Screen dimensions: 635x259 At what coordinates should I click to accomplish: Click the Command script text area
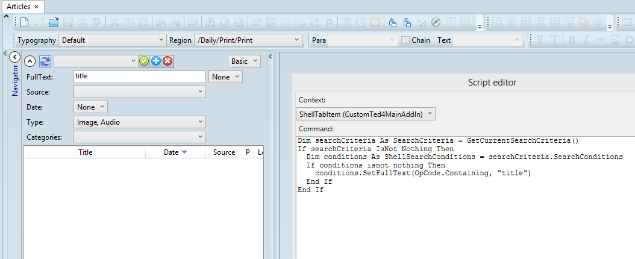click(x=465, y=198)
